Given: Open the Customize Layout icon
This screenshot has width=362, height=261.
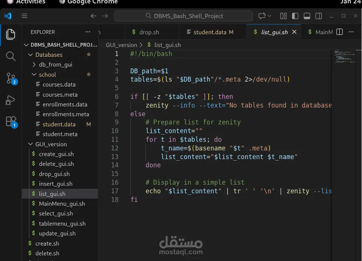Looking at the screenshot, I should point(283,16).
